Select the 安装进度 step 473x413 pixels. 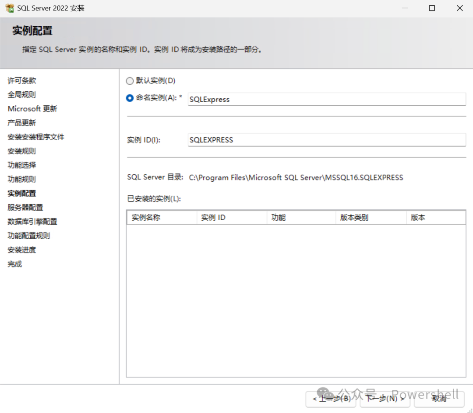click(22, 250)
